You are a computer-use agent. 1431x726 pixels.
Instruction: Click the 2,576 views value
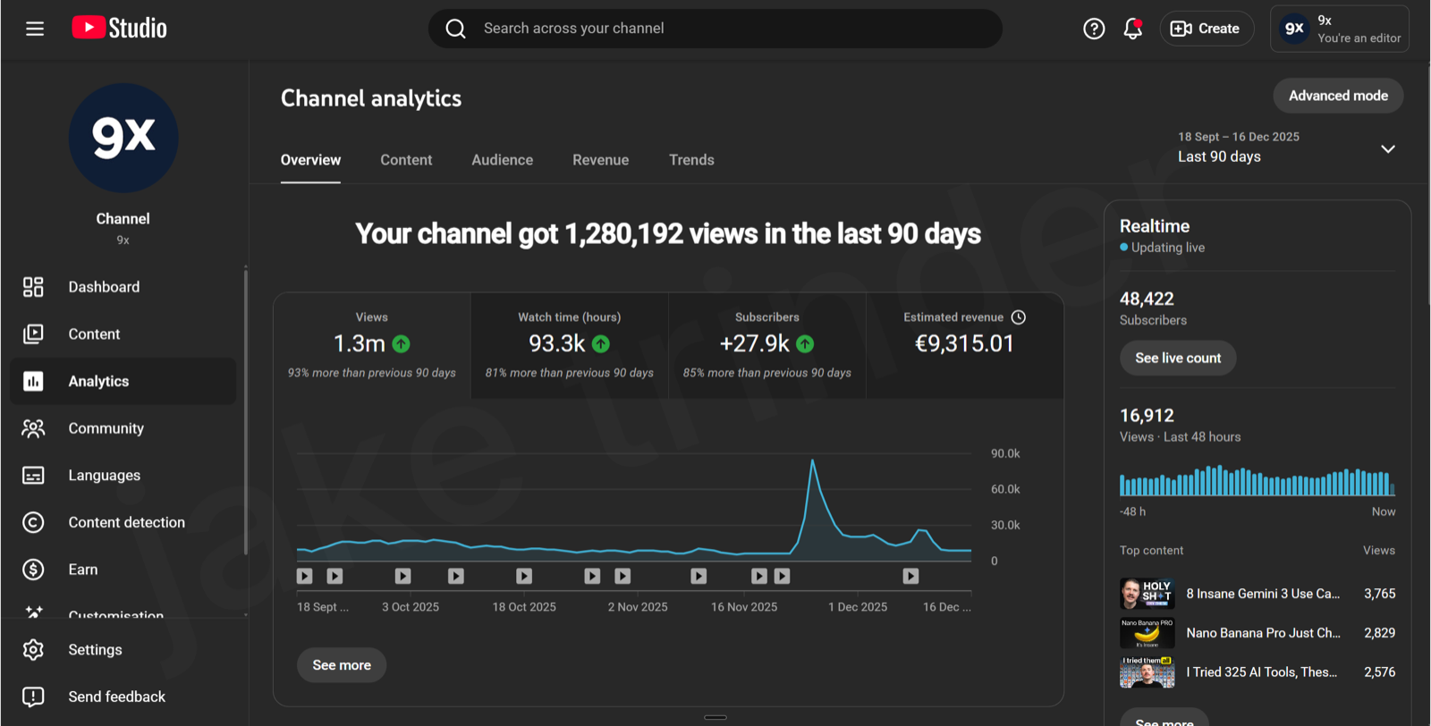point(1379,672)
